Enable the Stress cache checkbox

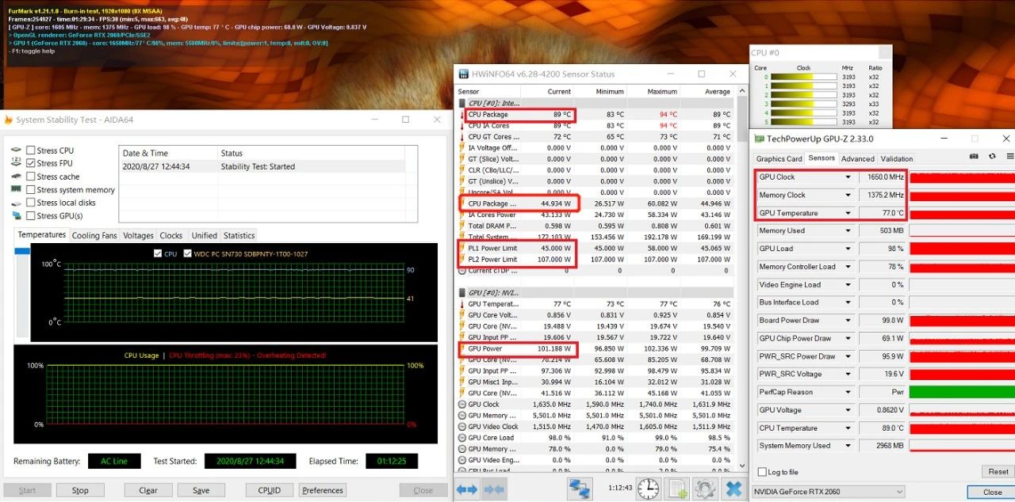pyautogui.click(x=30, y=177)
